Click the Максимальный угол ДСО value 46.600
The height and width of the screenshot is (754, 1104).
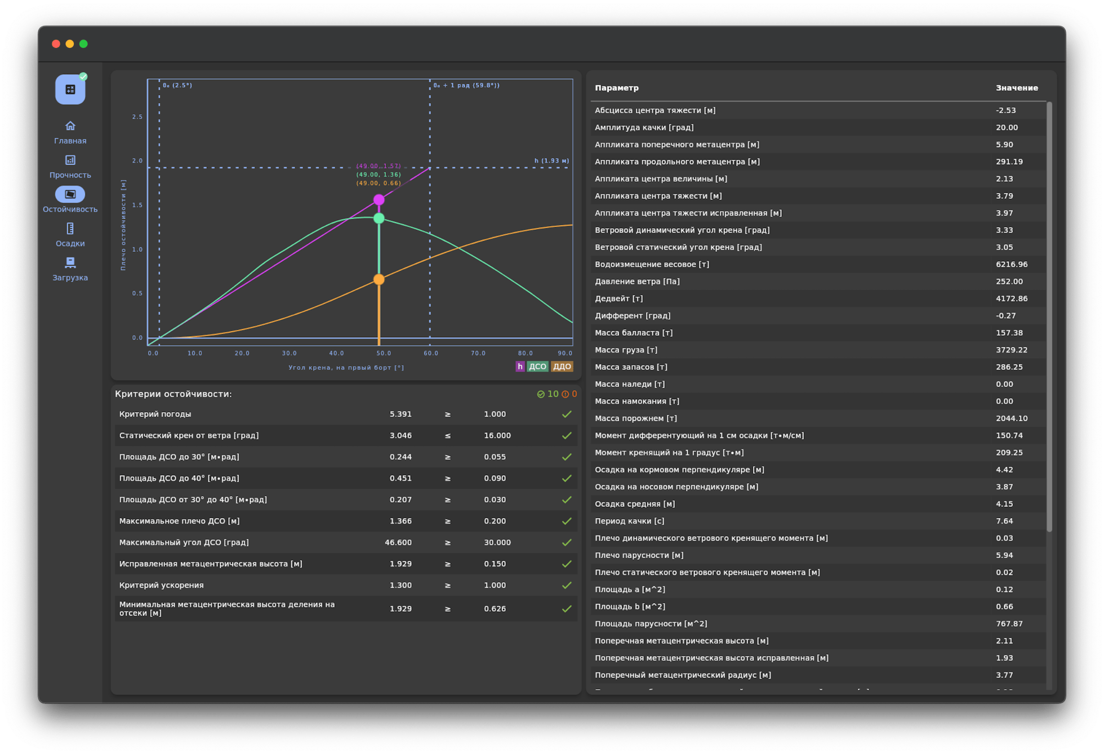click(x=398, y=543)
